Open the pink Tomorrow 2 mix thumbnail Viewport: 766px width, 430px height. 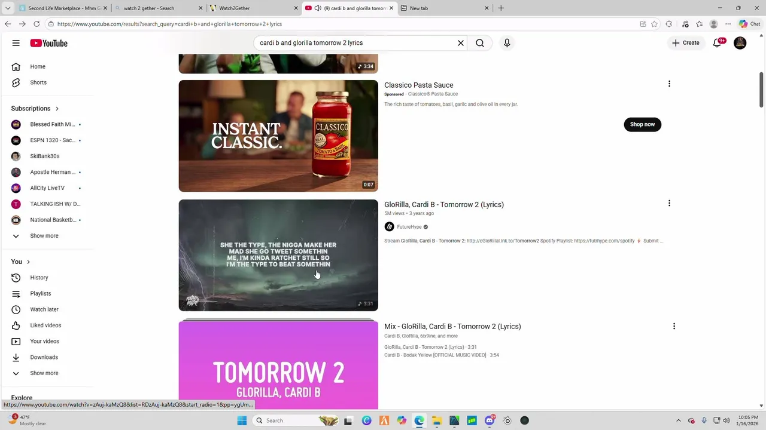click(x=278, y=364)
